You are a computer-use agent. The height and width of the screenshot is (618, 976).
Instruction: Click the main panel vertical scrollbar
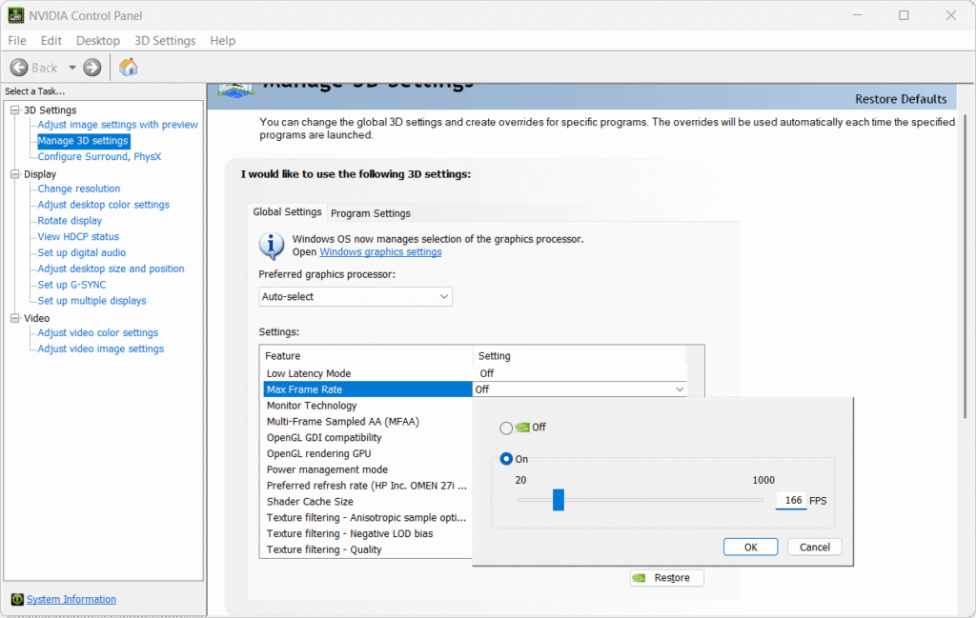[966, 266]
